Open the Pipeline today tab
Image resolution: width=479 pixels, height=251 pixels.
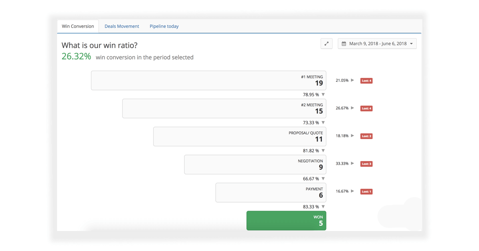[x=164, y=26]
